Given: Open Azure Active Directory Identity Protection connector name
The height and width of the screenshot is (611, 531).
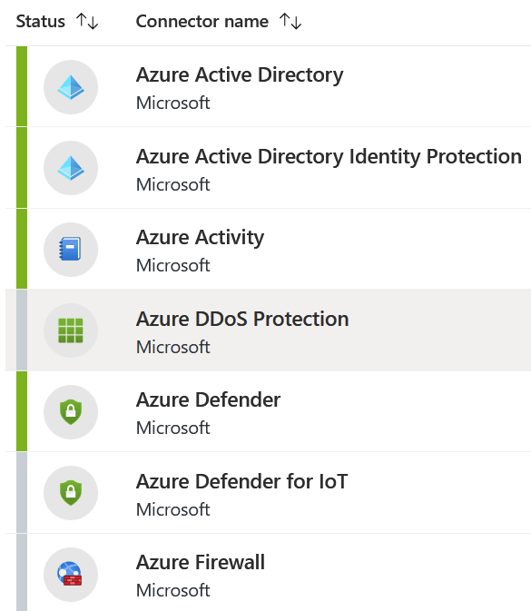Looking at the screenshot, I should [329, 156].
